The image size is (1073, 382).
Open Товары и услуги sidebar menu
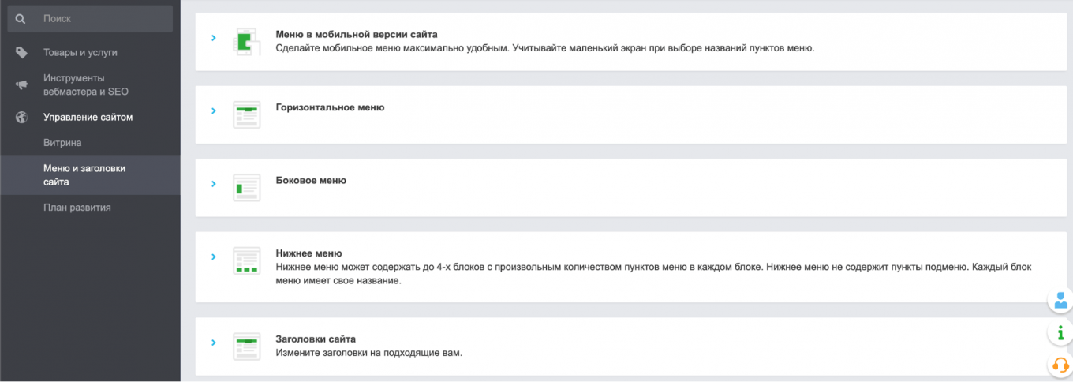coord(80,53)
